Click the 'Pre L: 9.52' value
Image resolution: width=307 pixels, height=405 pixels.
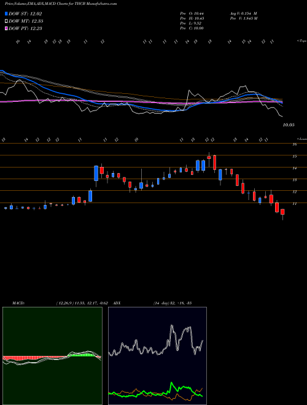click(x=191, y=23)
